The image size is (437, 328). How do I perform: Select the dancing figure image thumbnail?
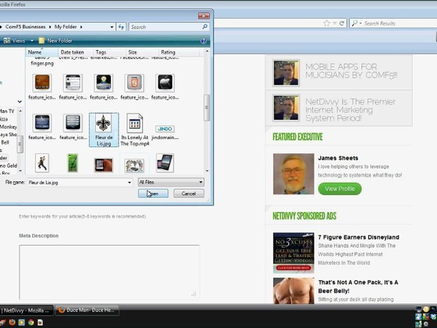click(x=42, y=163)
